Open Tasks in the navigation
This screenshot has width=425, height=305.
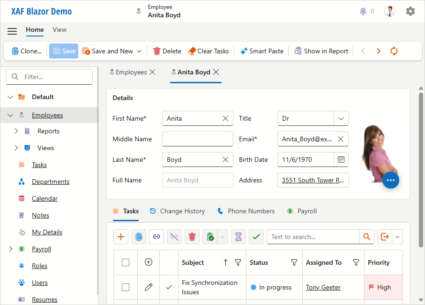39,165
